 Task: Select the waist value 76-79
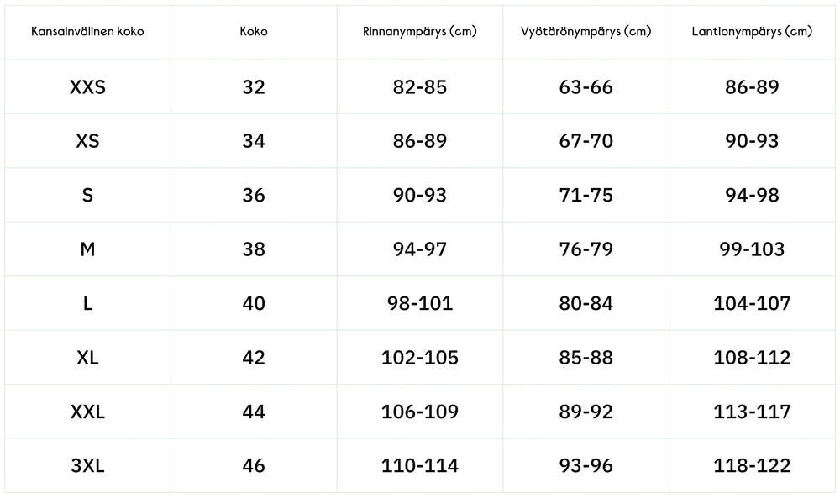click(586, 249)
